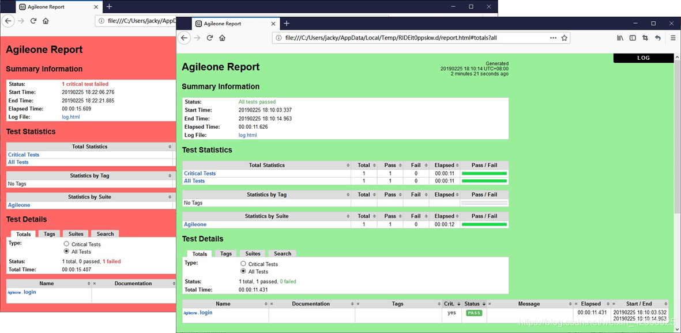
Task: Open a new tab in the front window
Action: coord(286,24)
